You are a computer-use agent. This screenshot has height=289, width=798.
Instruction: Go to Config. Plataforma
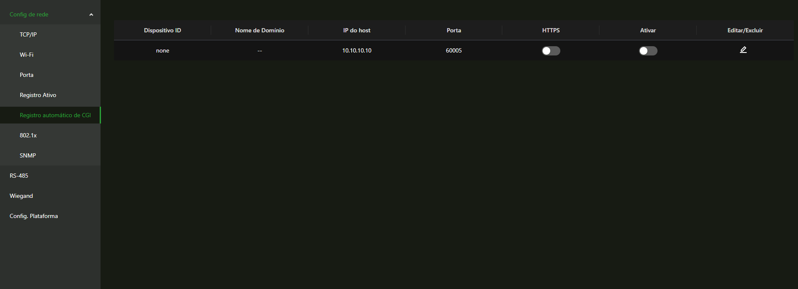(x=34, y=216)
